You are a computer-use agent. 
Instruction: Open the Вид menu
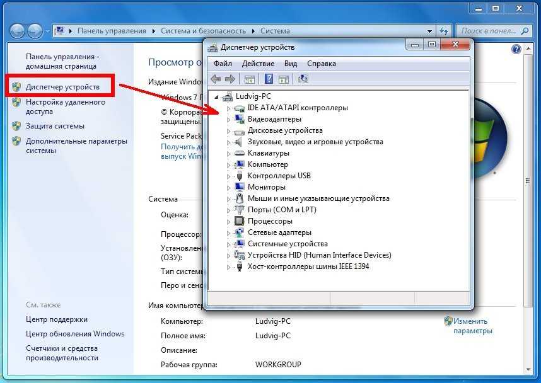tap(291, 64)
